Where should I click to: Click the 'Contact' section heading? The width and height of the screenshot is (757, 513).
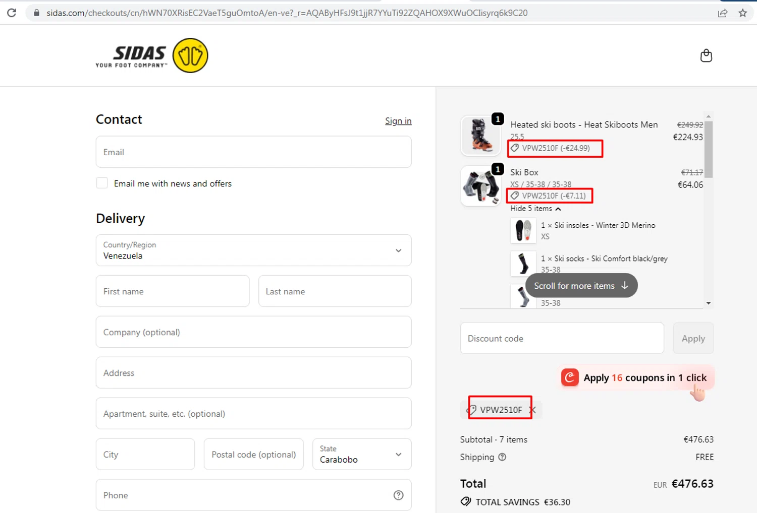pyautogui.click(x=119, y=119)
